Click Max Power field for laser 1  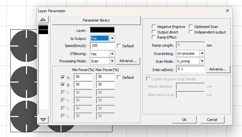pos(105,77)
